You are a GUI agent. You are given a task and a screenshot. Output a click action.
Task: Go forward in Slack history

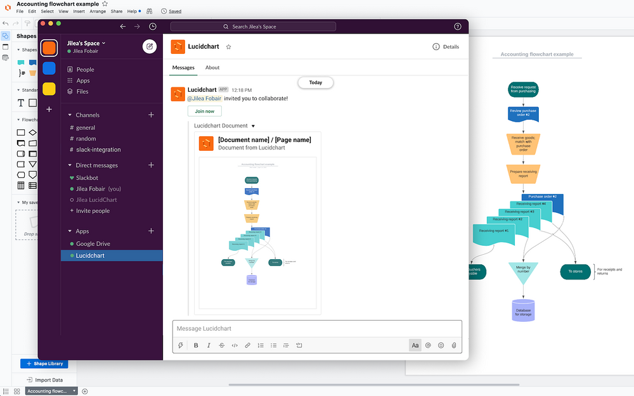[137, 26]
